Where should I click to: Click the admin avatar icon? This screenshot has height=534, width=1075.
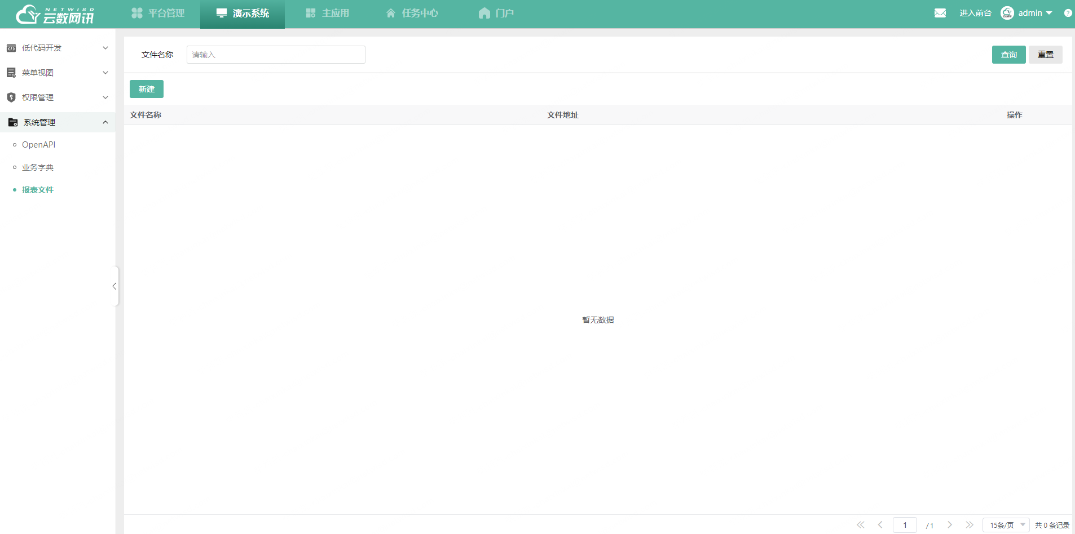pyautogui.click(x=1008, y=12)
